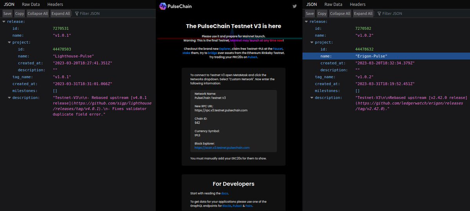Click Collapse All in left JSON viewer

pyautogui.click(x=38, y=13)
